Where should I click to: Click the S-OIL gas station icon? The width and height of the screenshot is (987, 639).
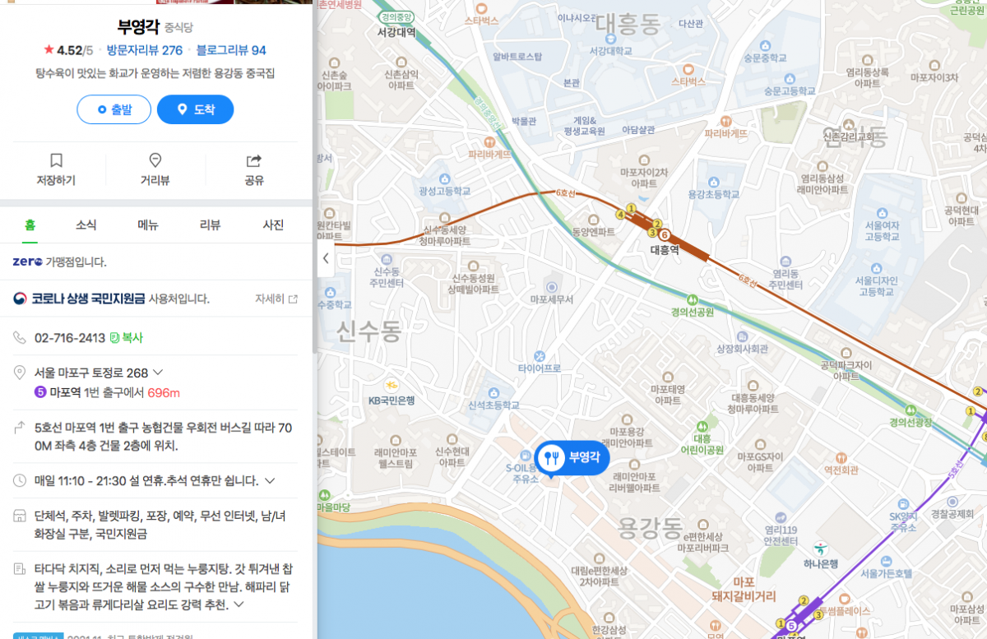[525, 455]
